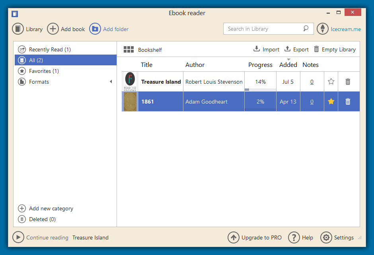Delete the 1861 book with its trash icon
The image size is (374, 255).
click(x=348, y=102)
